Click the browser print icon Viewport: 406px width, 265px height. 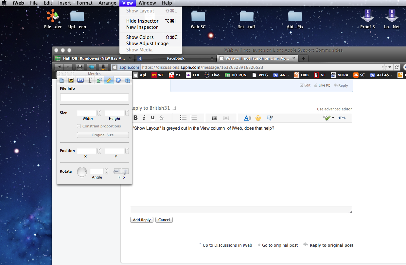click(x=79, y=67)
